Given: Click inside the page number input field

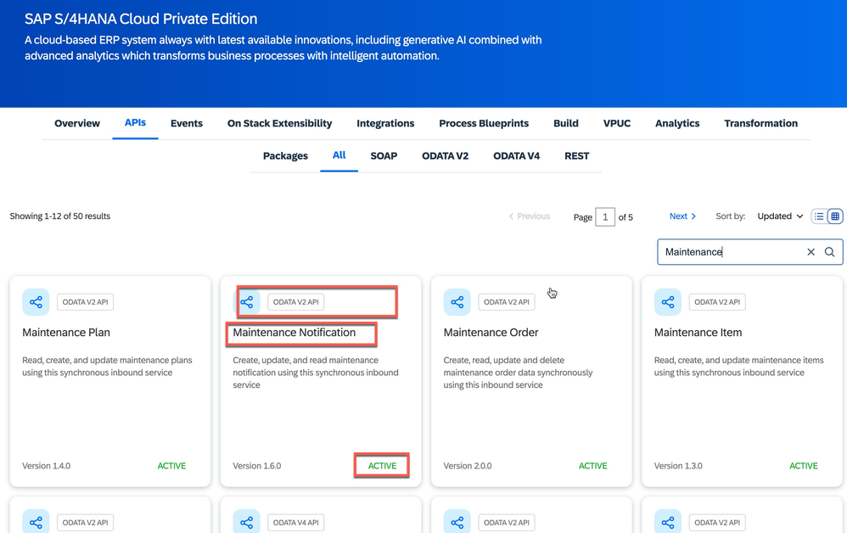Looking at the screenshot, I should tap(605, 216).
